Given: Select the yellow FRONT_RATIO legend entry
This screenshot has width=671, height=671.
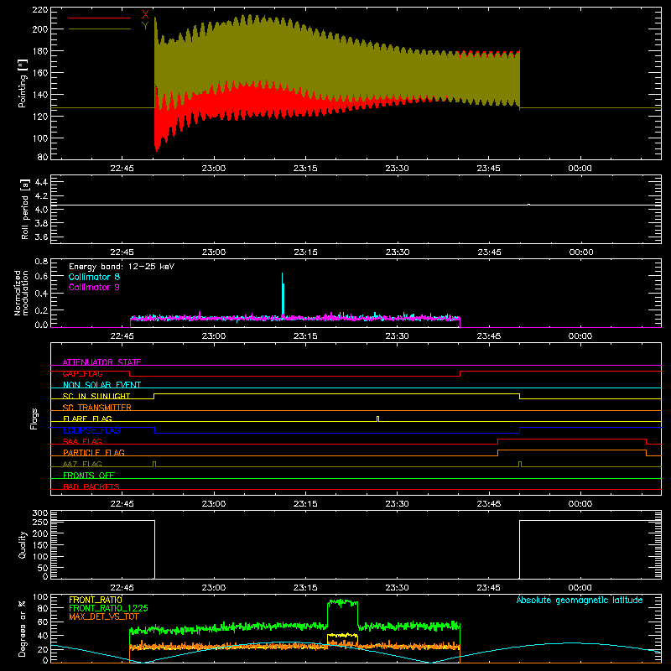Looking at the screenshot, I should (x=96, y=600).
